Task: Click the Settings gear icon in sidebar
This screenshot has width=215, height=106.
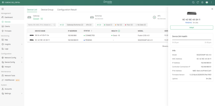Action: pyautogui.click(x=3, y=94)
